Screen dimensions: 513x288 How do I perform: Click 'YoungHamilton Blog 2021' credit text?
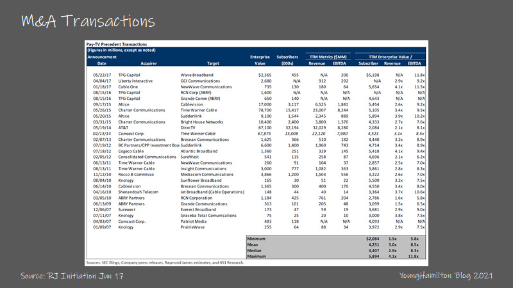446,276
